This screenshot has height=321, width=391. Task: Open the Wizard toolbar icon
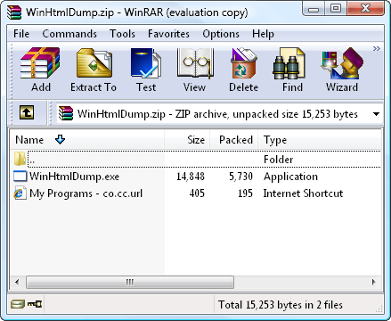click(342, 63)
